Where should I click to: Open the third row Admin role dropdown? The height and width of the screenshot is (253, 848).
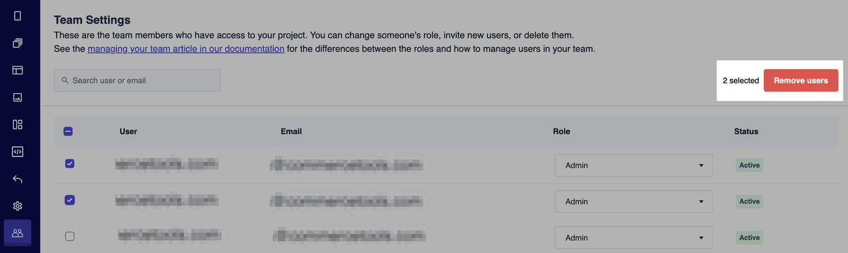634,238
